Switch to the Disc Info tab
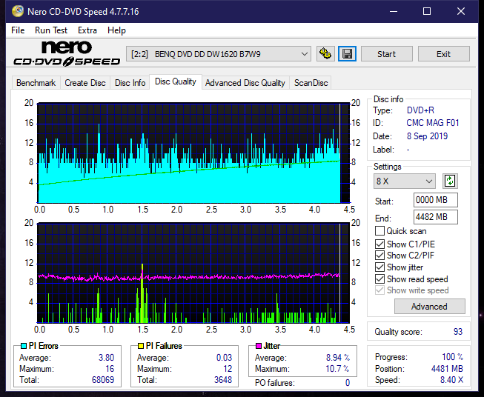This screenshot has width=484, height=397. pyautogui.click(x=130, y=83)
